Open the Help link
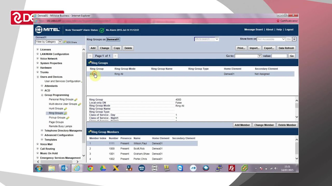 (279, 29)
